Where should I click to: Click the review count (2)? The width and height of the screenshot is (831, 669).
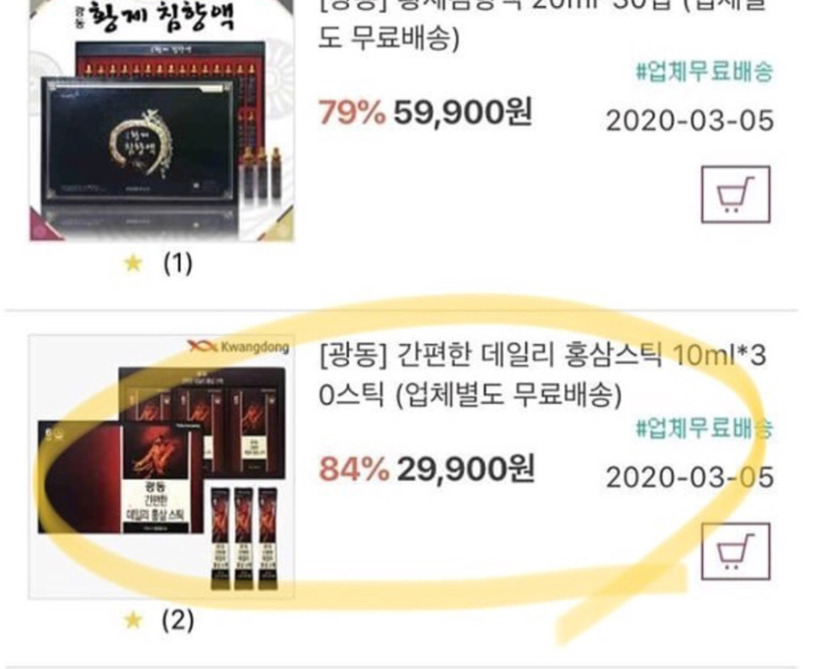coord(177,620)
